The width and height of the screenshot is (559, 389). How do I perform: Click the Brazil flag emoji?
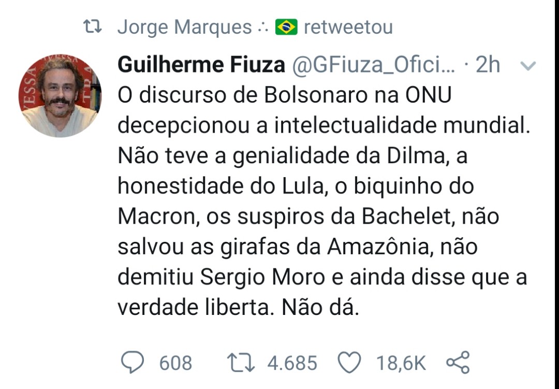click(286, 27)
